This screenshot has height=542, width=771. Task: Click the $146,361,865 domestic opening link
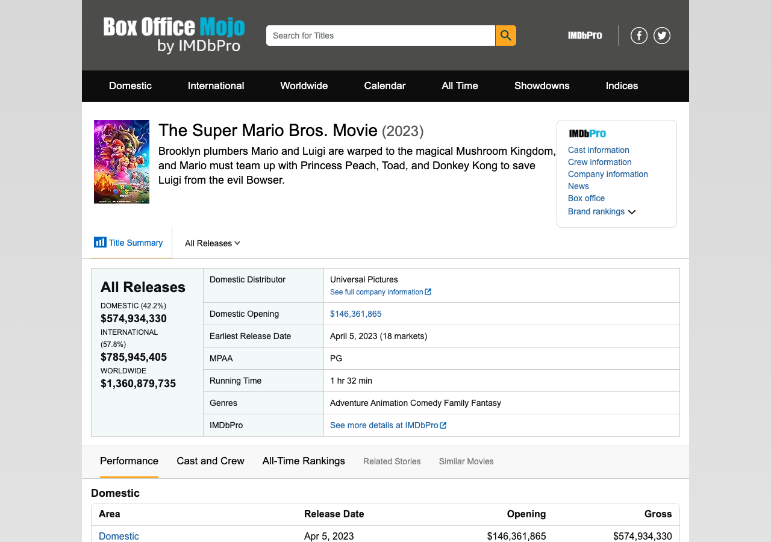click(x=355, y=314)
